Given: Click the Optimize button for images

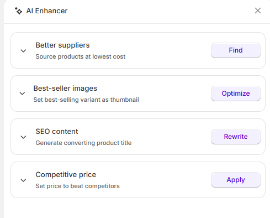Looking at the screenshot, I should coord(236,94).
